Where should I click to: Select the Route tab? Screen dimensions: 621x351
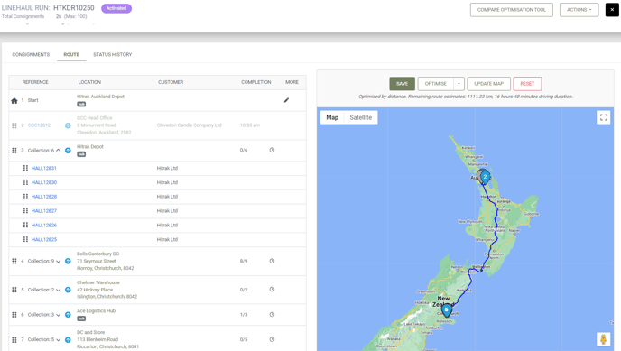pyautogui.click(x=71, y=55)
